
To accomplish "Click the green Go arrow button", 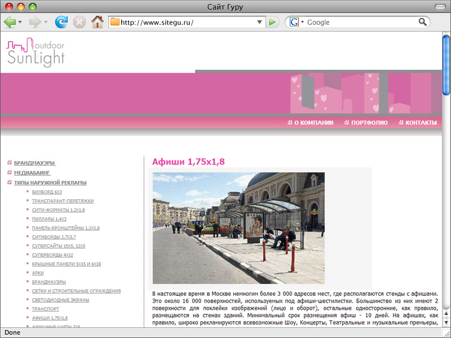I will [x=272, y=22].
